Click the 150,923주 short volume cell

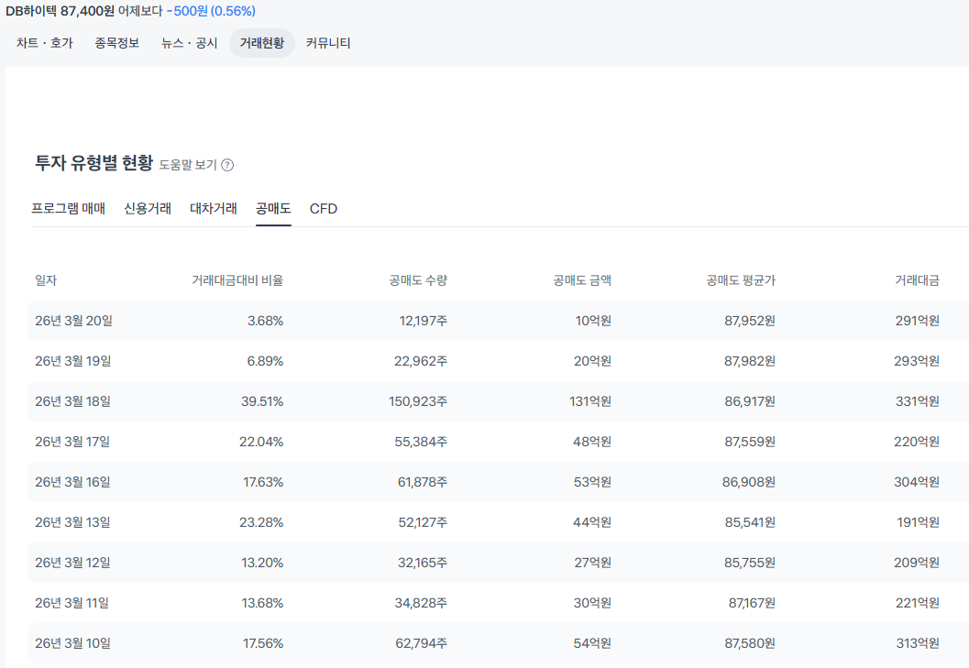(x=418, y=401)
